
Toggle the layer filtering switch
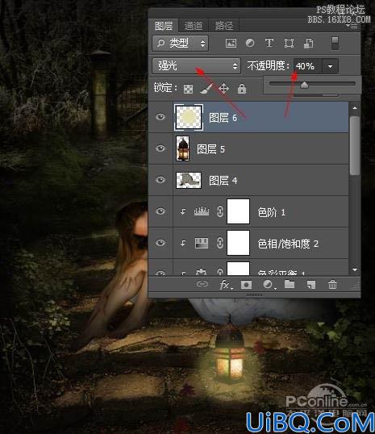pyautogui.click(x=335, y=44)
